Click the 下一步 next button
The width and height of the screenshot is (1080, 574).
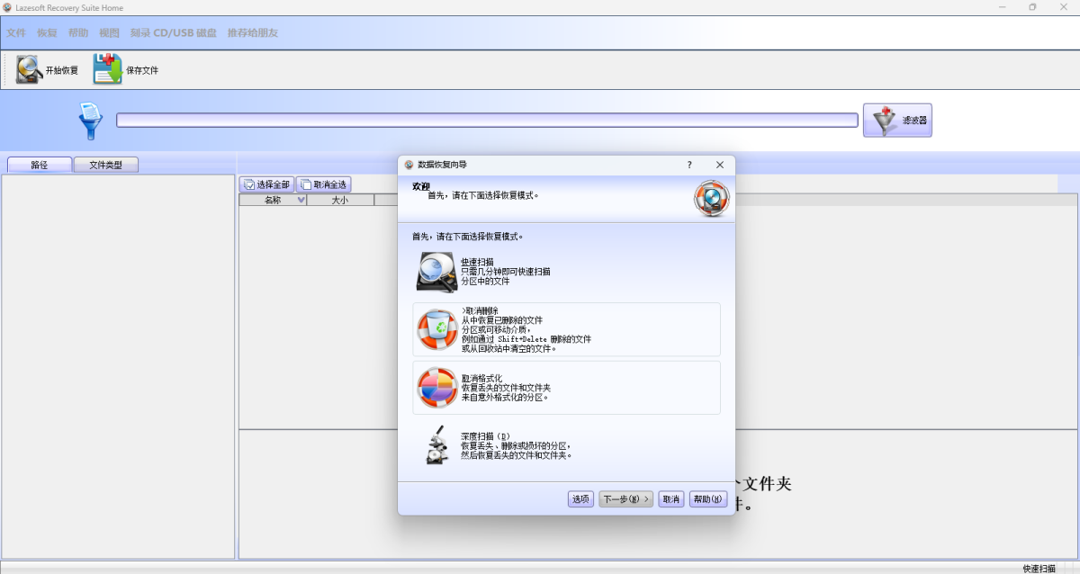coord(625,499)
